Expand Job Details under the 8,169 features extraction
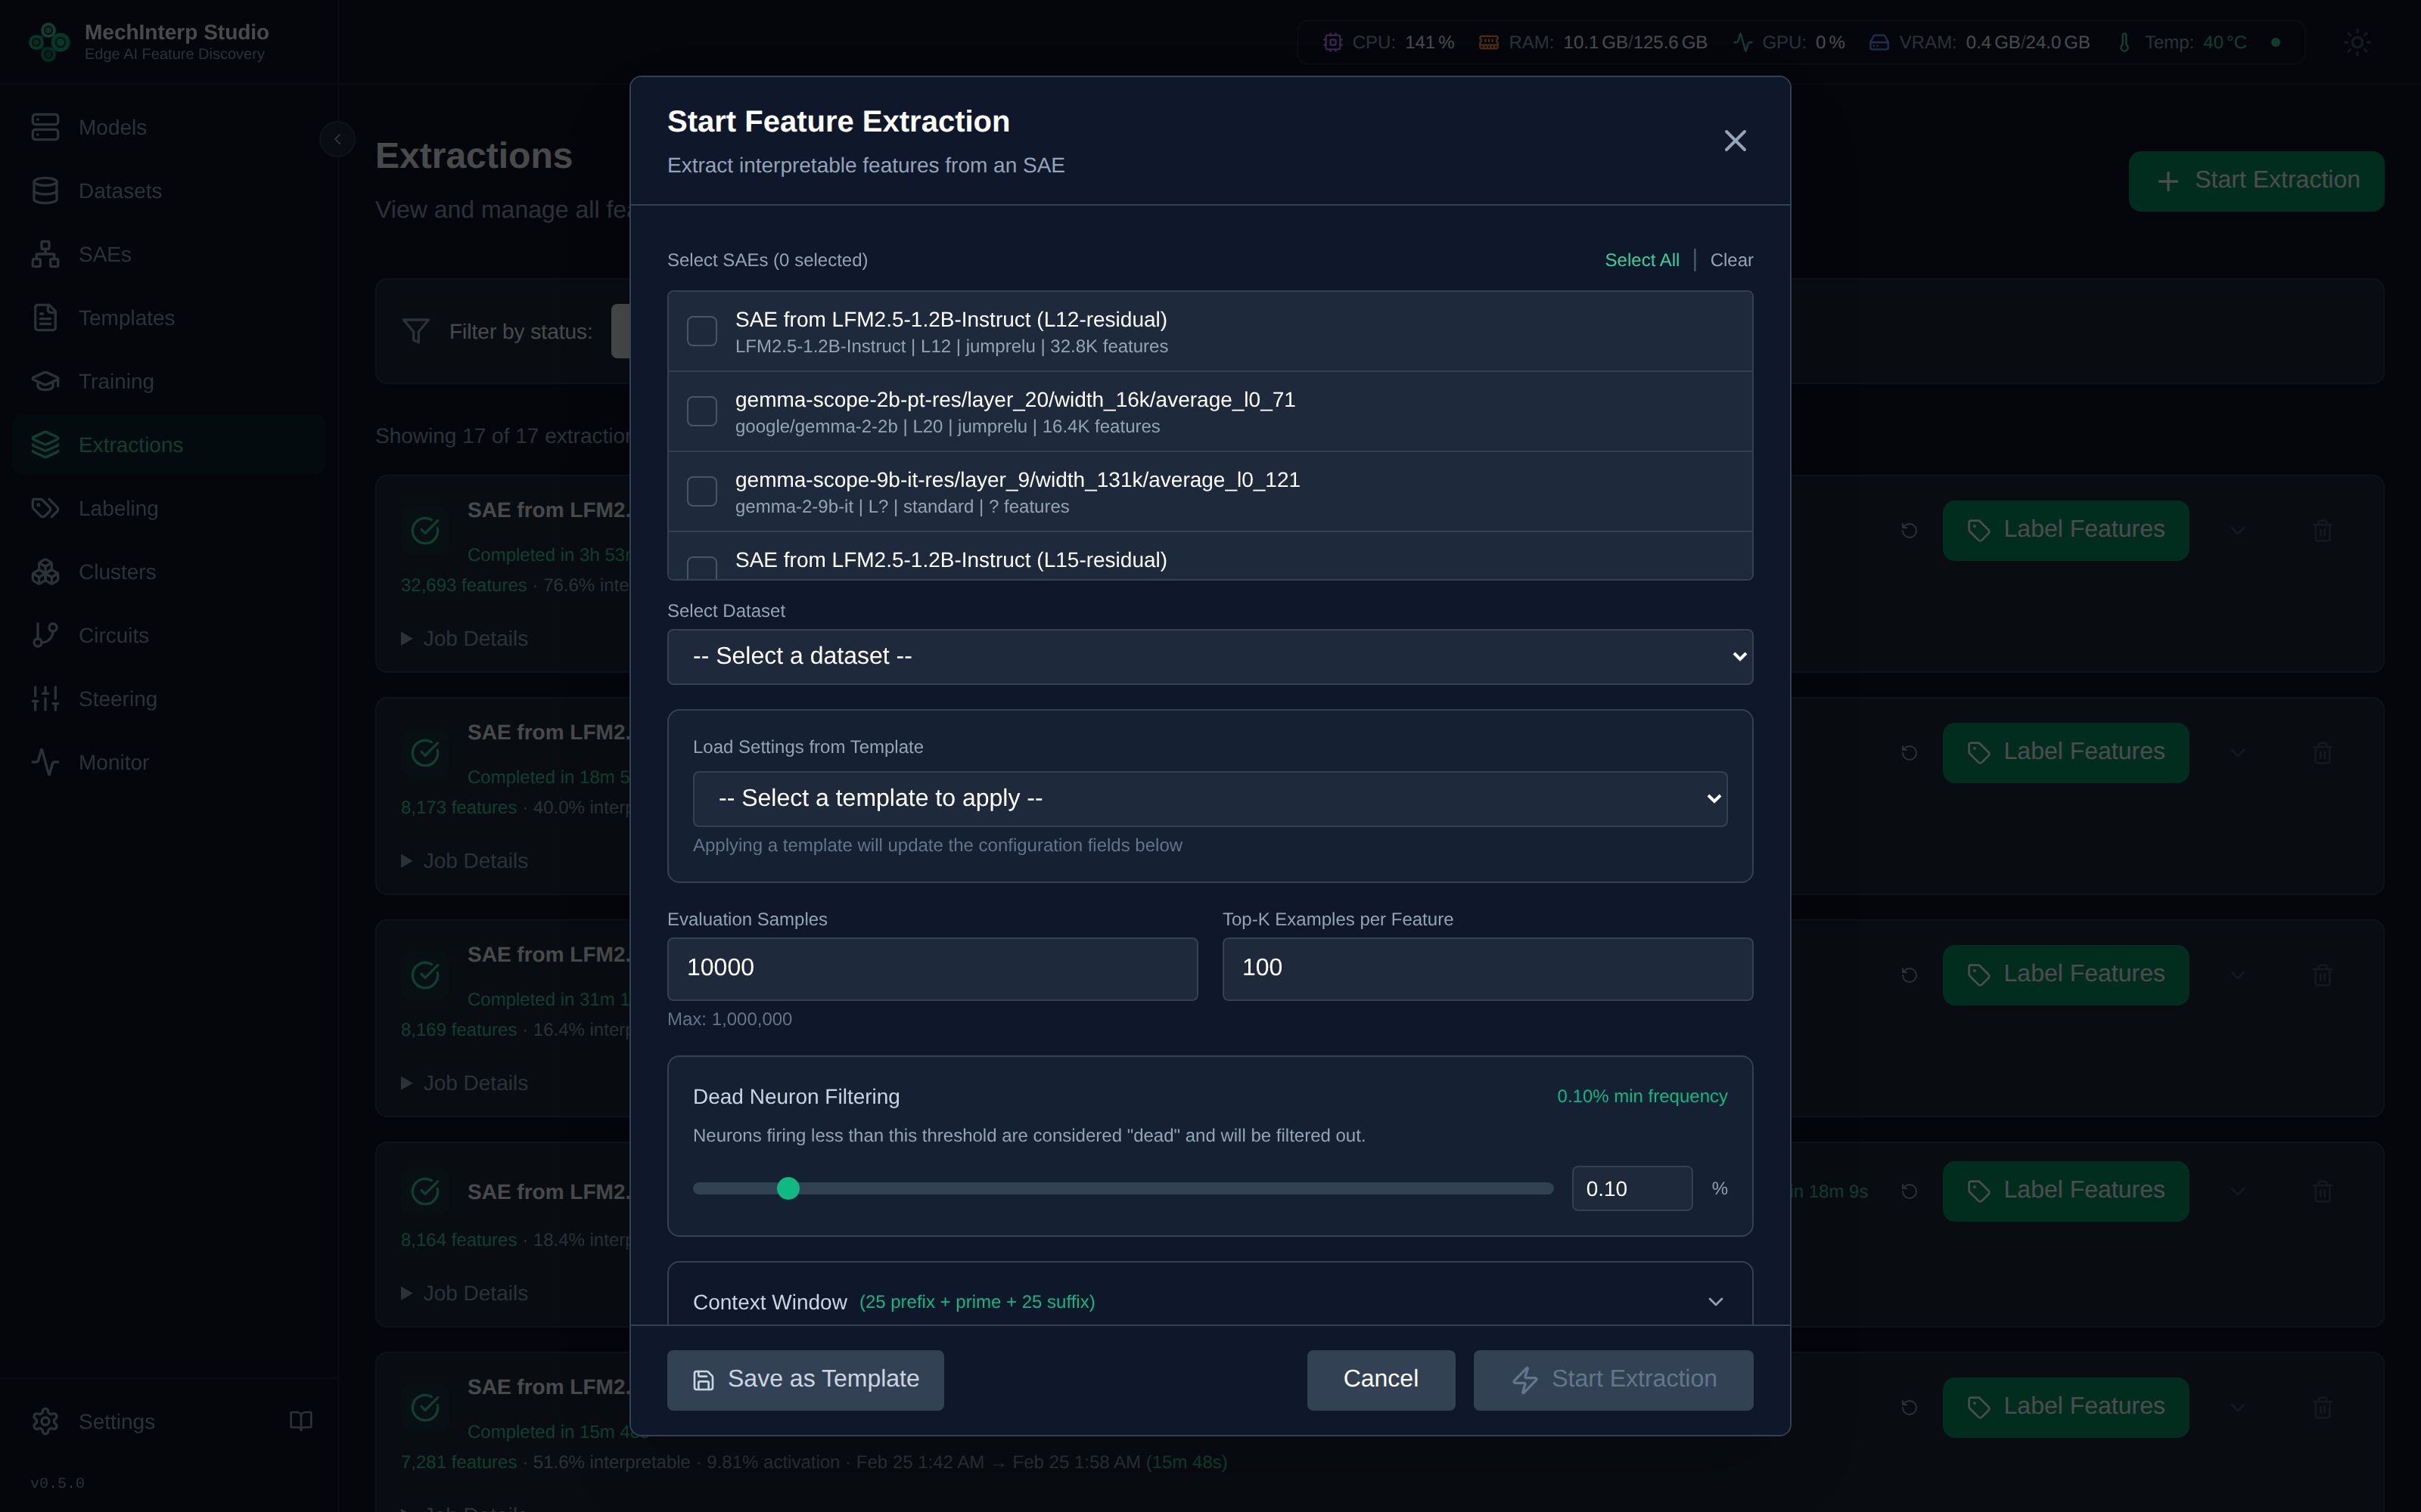 point(465,1083)
